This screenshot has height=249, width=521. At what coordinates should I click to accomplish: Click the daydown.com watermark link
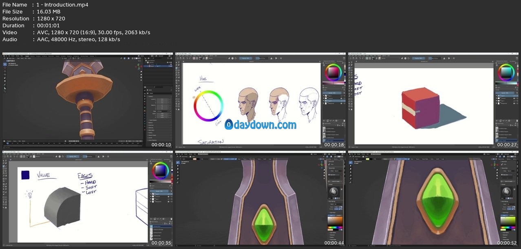(x=266, y=125)
